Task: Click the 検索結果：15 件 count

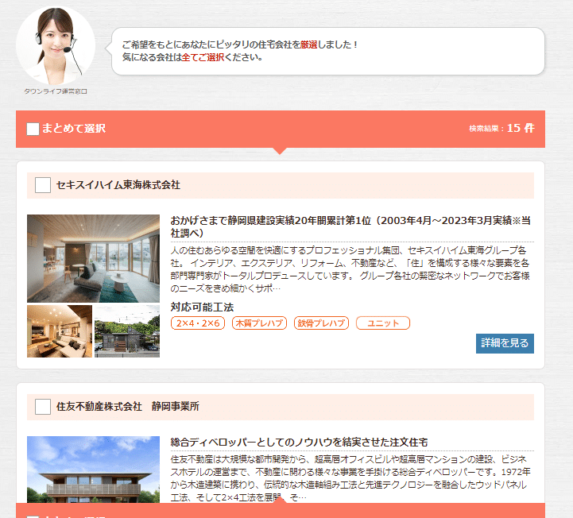Action: (x=501, y=128)
